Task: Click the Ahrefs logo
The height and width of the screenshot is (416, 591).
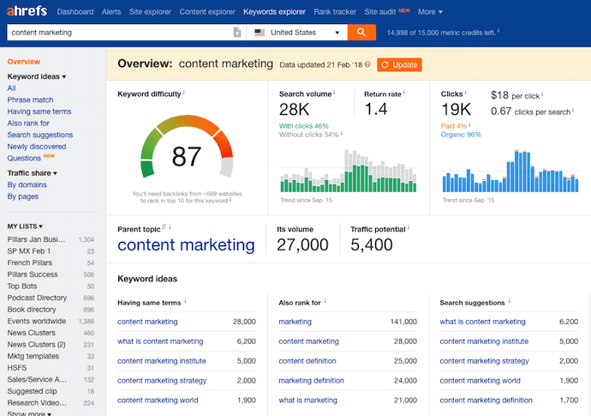Action: coord(26,12)
